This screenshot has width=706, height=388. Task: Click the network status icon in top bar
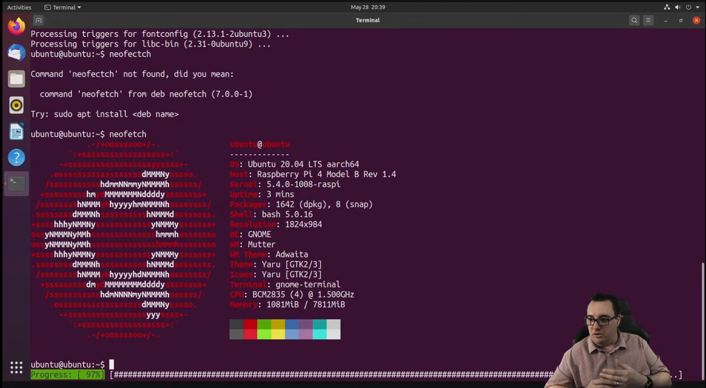click(x=667, y=7)
